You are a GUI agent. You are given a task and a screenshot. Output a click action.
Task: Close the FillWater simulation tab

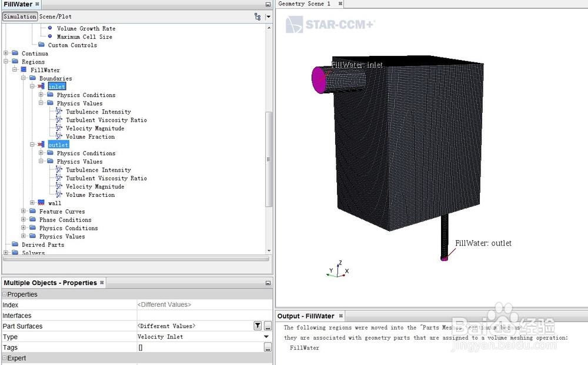37,4
